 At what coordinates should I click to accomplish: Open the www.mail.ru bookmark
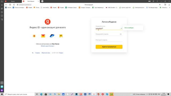click(x=45, y=7)
